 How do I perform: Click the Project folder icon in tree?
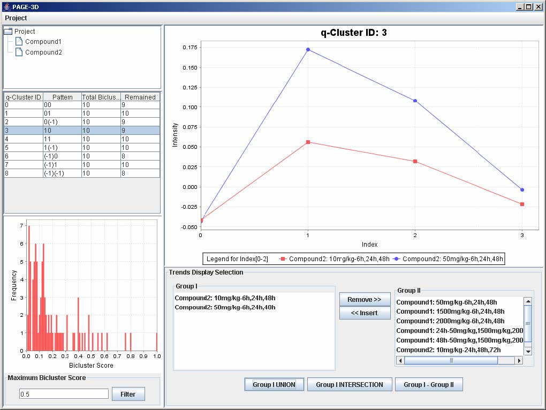(x=8, y=32)
